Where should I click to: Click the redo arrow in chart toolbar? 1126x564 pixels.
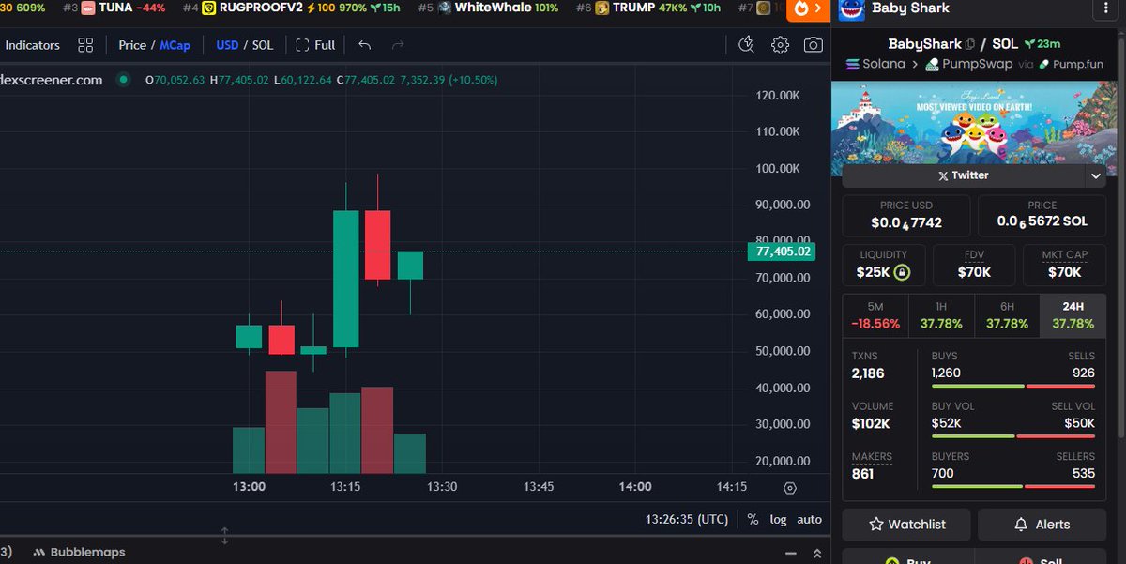398,45
